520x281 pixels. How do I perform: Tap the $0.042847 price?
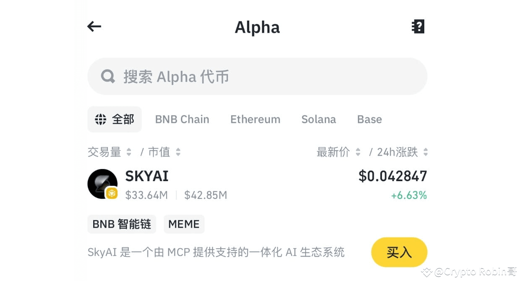[x=392, y=176]
